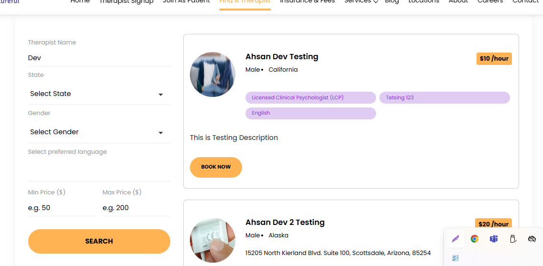543x266 pixels.
Task: Go to the Insurance & Fees page
Action: pos(307,2)
